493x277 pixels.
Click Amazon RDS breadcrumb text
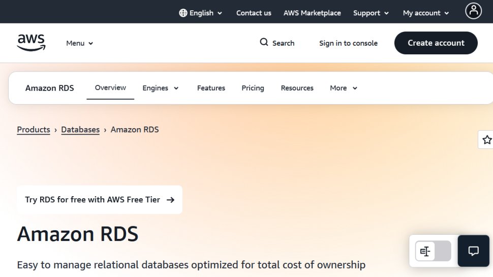pyautogui.click(x=135, y=130)
